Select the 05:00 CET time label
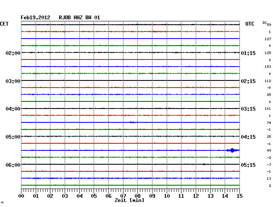The image size is (273, 207). 13,137
